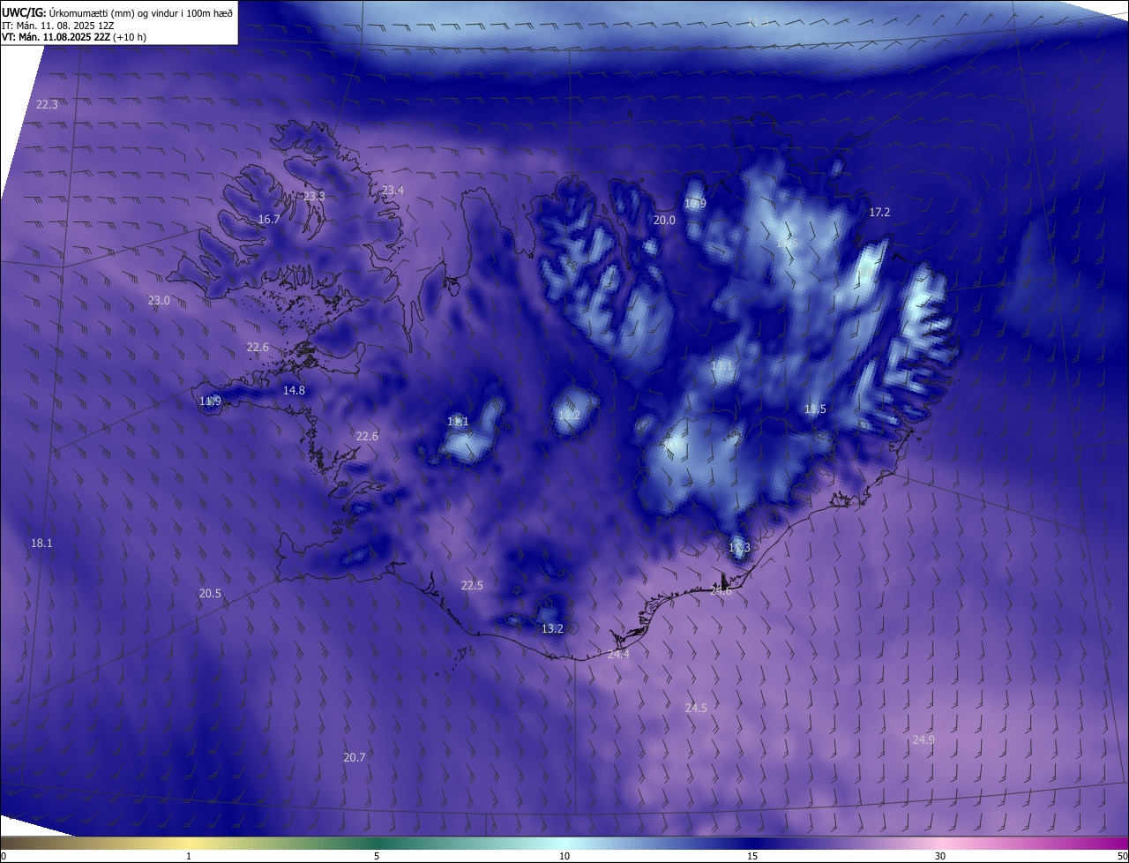Click the map value 20.5
This screenshot has width=1129, height=863.
210,594
